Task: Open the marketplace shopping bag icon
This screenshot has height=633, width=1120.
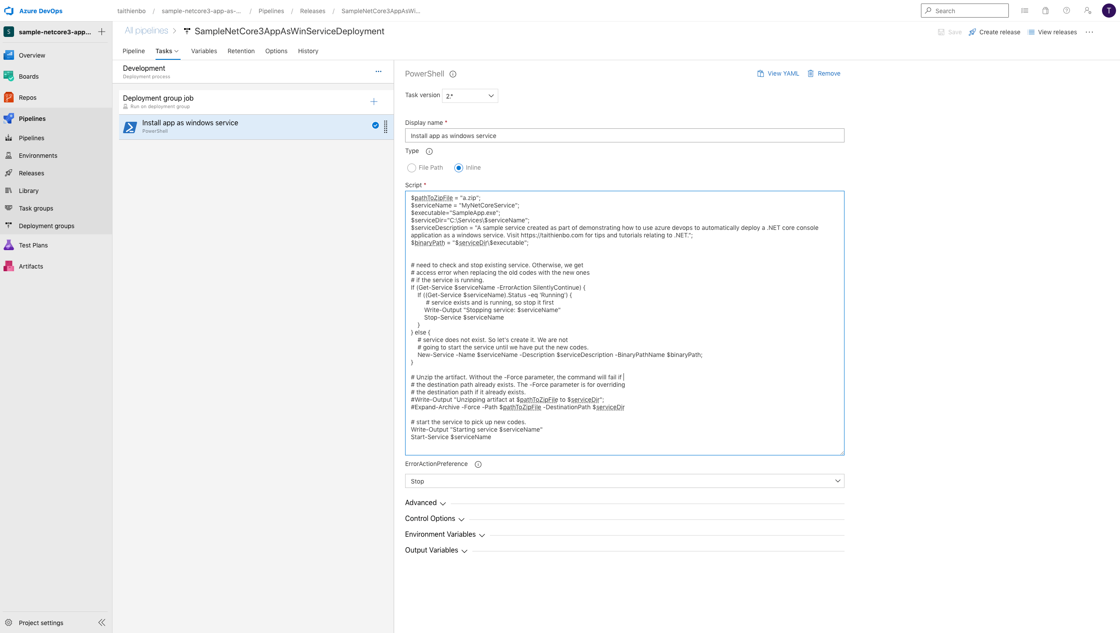Action: click(x=1045, y=11)
